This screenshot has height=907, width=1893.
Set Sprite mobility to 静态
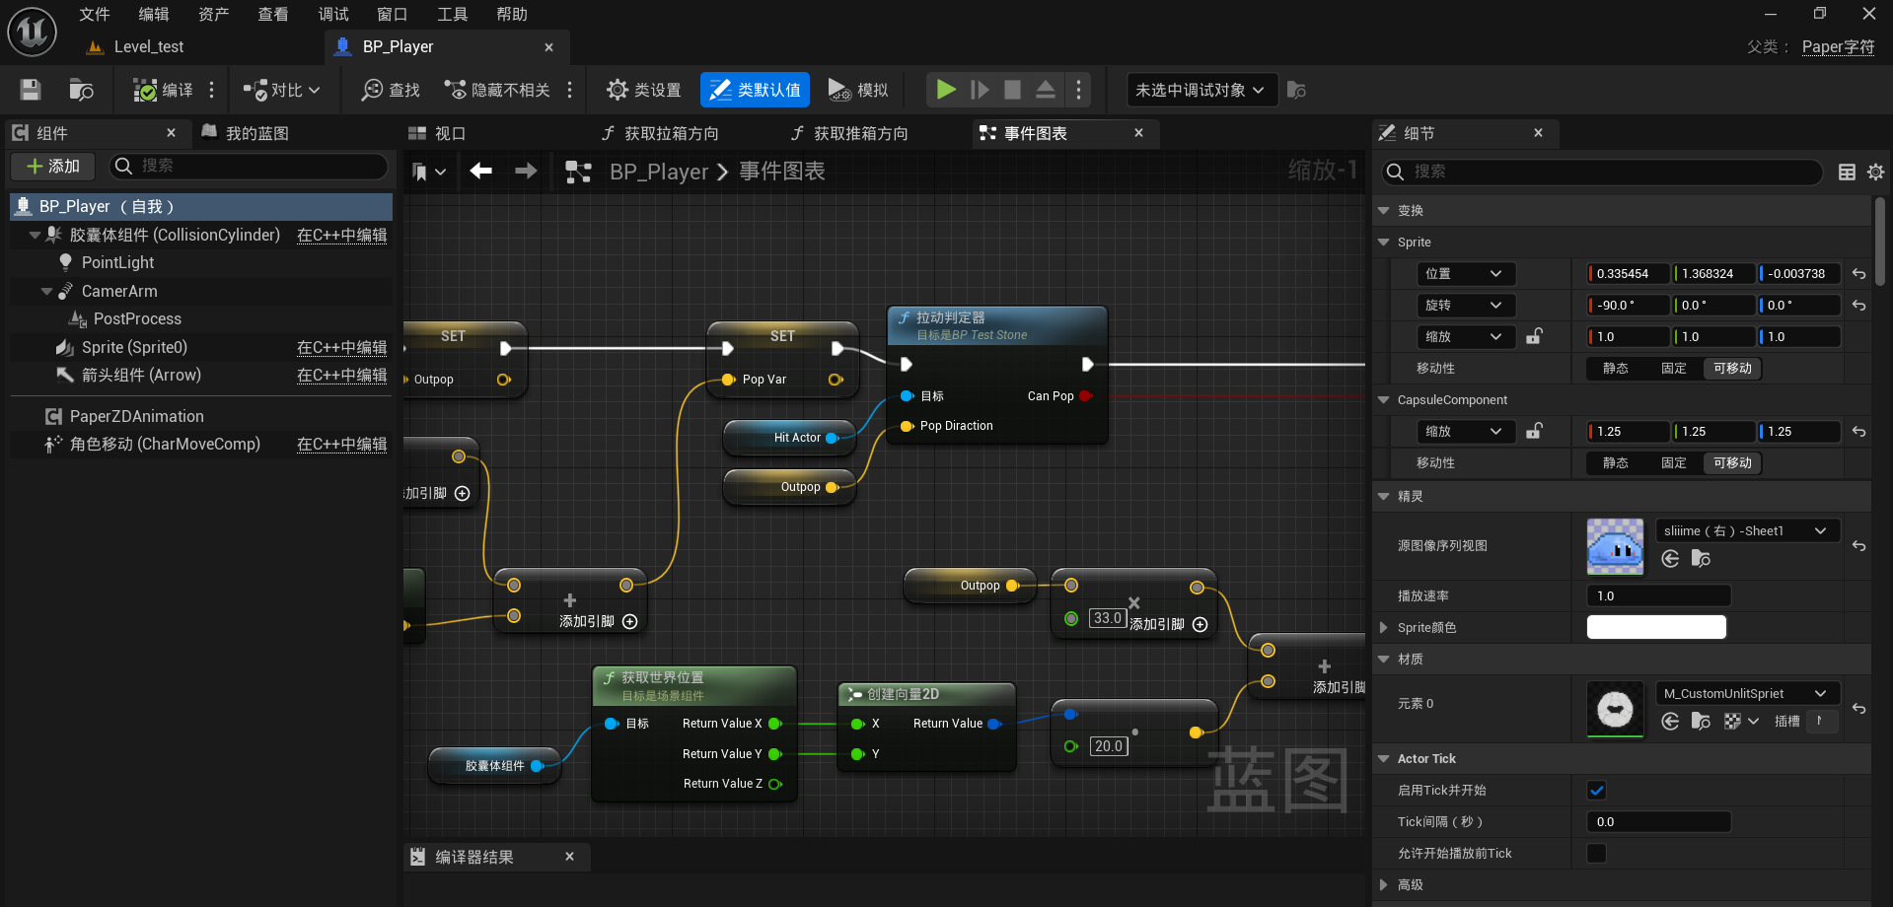click(x=1615, y=368)
